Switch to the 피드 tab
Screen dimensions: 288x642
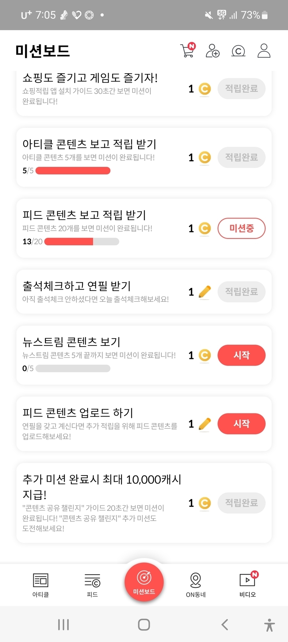tap(92, 585)
